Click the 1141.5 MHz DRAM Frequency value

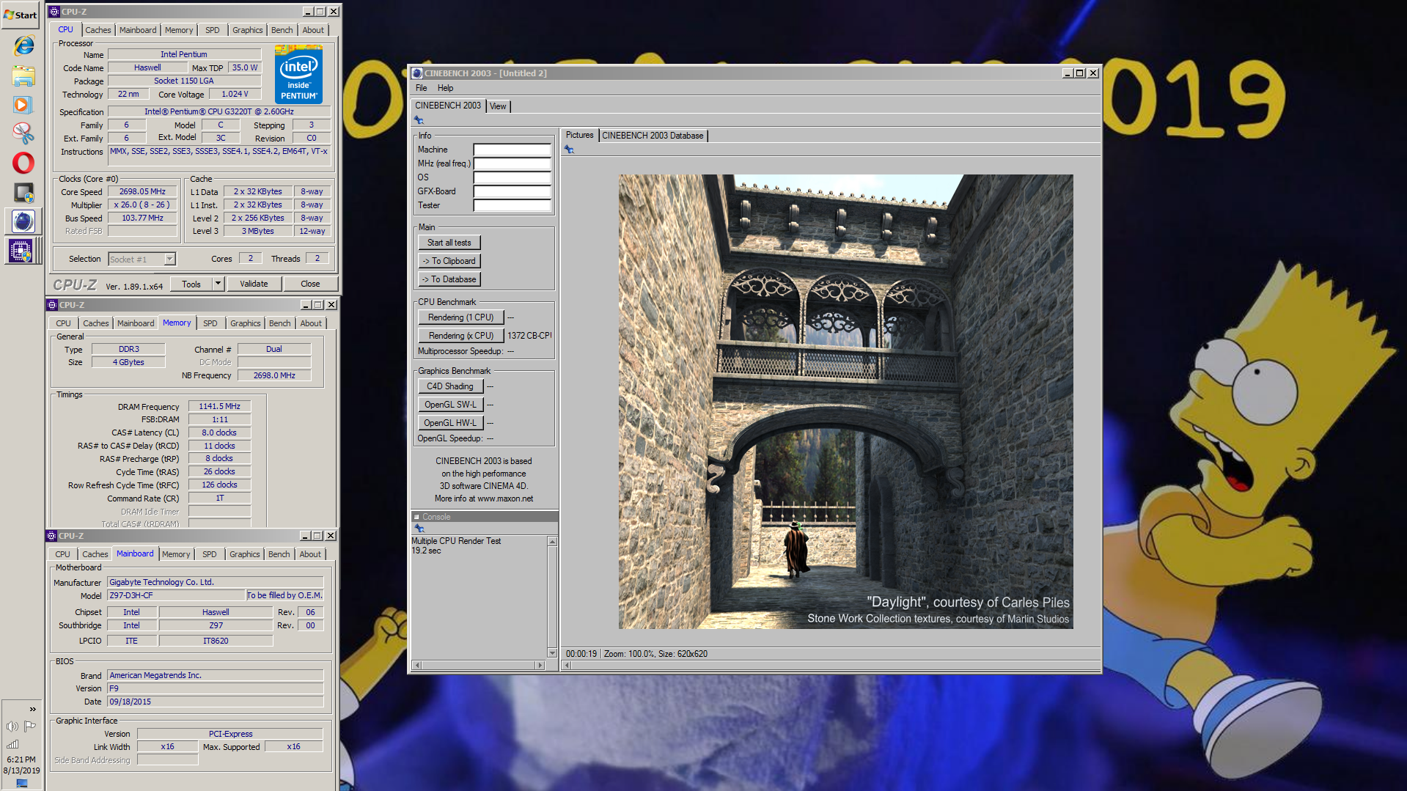(219, 406)
